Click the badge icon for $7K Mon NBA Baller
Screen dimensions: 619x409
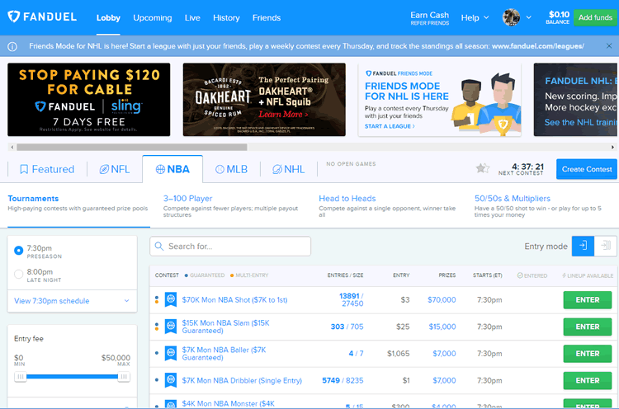point(171,354)
